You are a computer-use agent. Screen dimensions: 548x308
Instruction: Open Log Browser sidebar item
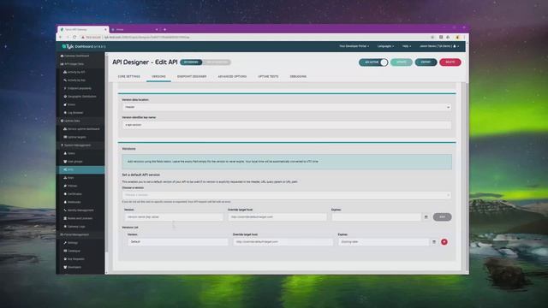point(74,112)
